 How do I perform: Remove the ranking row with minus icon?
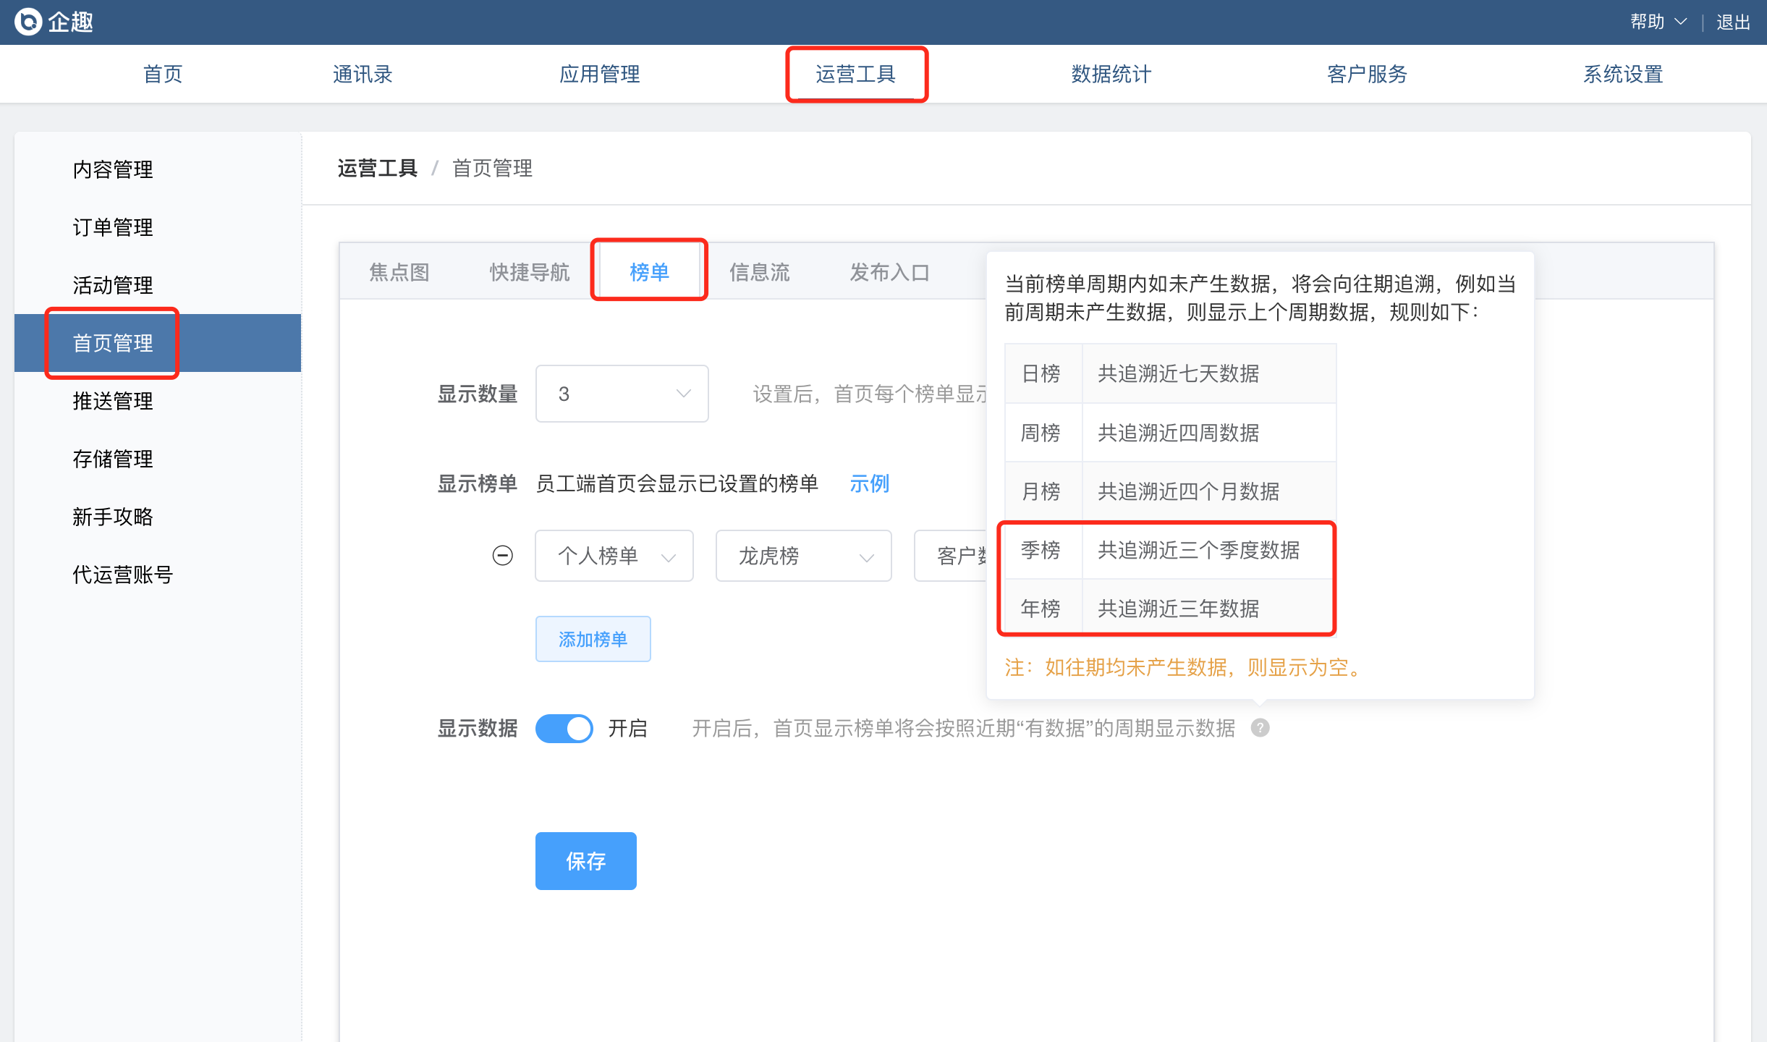click(502, 556)
